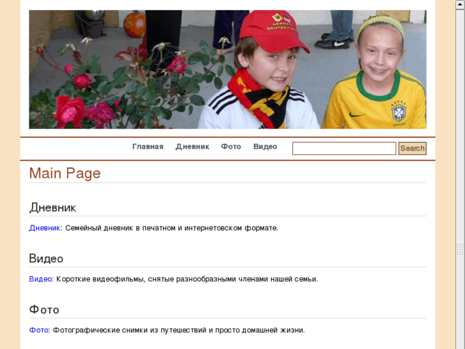The height and width of the screenshot is (349, 465).
Task: Click the scrollbar up arrow
Action: [460, 4]
